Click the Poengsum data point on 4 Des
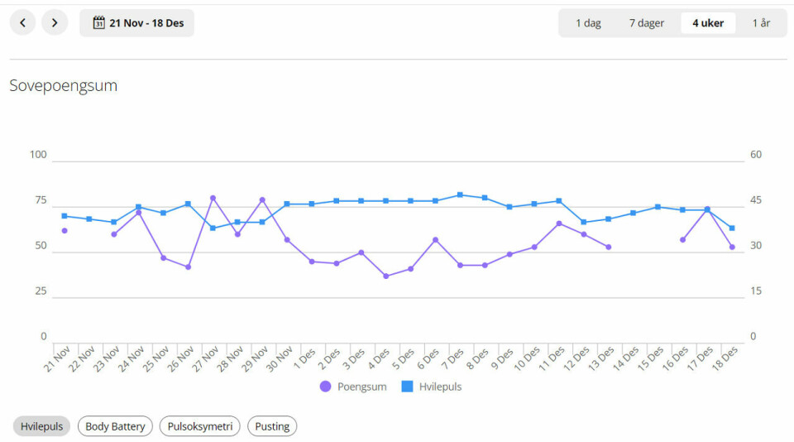This screenshot has width=794, height=442. click(385, 276)
